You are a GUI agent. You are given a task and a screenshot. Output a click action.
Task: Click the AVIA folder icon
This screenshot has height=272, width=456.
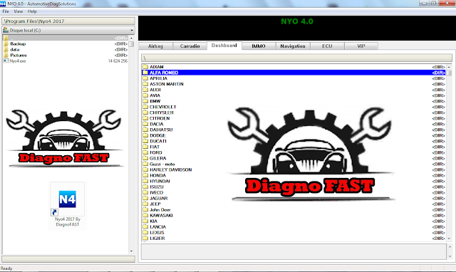point(145,95)
